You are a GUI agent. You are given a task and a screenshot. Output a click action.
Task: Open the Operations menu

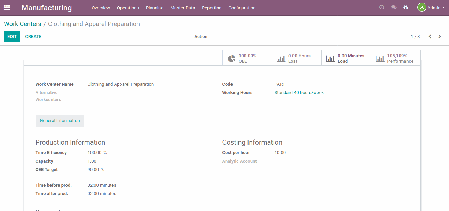click(x=128, y=8)
